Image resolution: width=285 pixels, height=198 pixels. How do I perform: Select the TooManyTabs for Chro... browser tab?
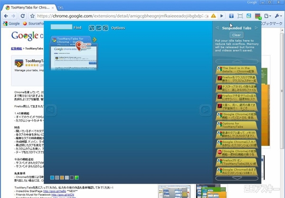click(29, 8)
